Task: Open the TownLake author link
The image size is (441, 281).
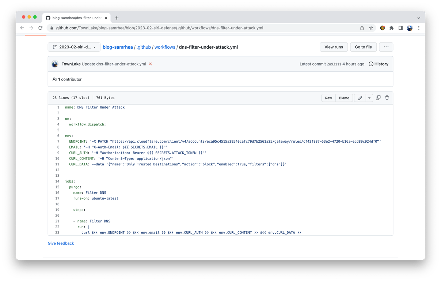Action: 71,64
